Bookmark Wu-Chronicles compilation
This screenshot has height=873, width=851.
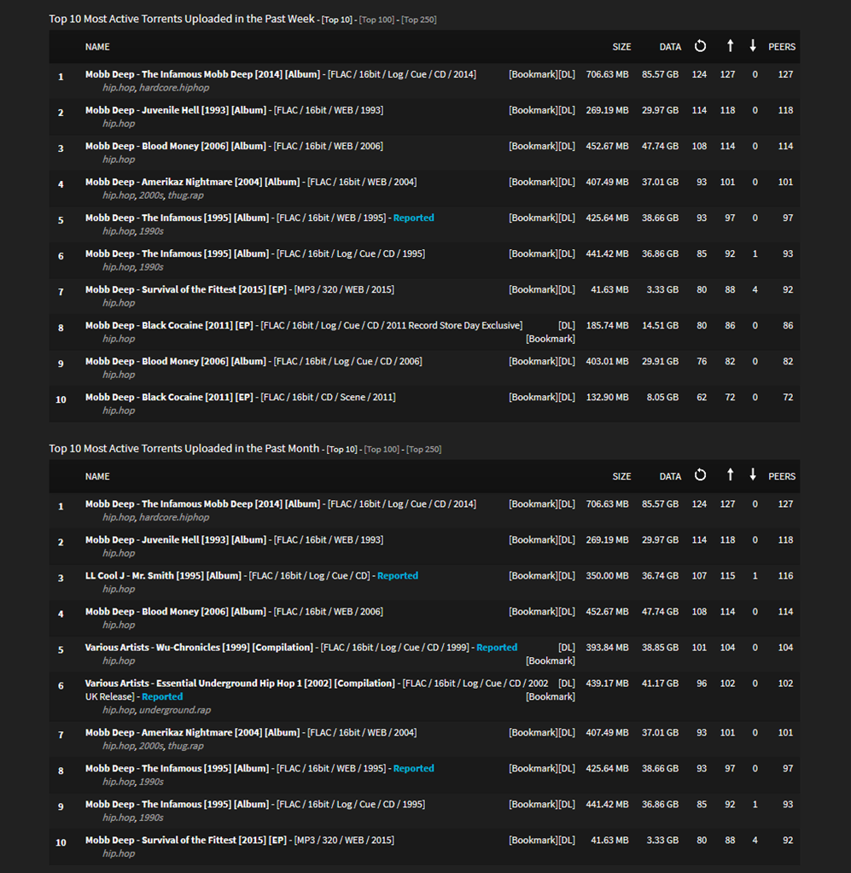tap(551, 661)
